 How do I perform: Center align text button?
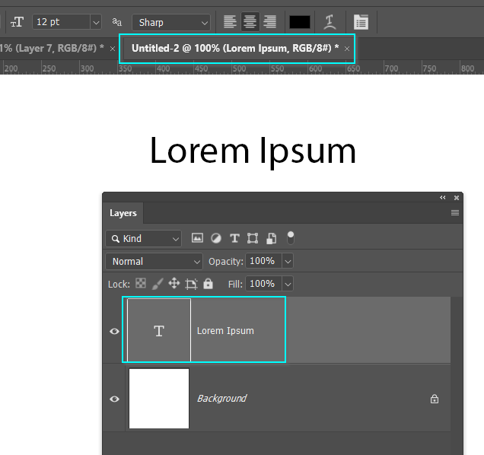[250, 22]
